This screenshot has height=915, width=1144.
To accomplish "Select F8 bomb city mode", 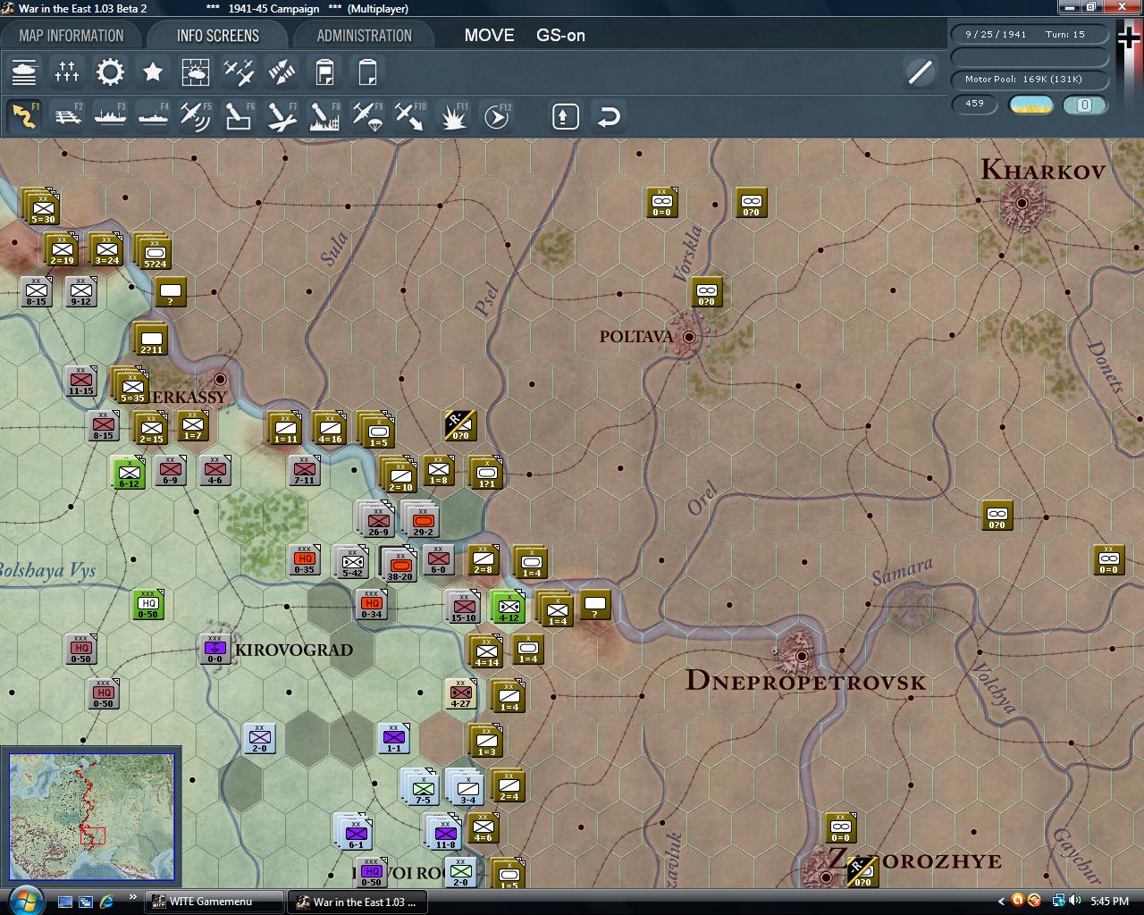I will pos(324,116).
